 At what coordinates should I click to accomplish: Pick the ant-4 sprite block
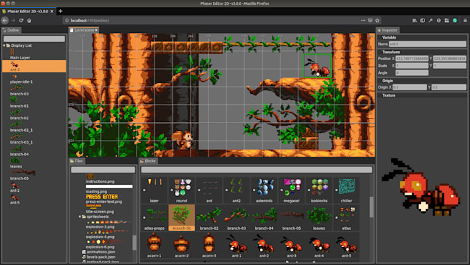tap(319, 246)
